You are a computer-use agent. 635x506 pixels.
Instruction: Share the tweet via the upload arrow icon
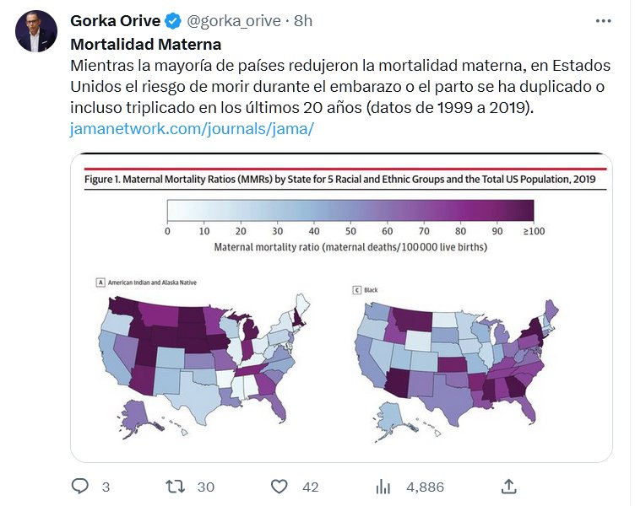click(x=508, y=486)
